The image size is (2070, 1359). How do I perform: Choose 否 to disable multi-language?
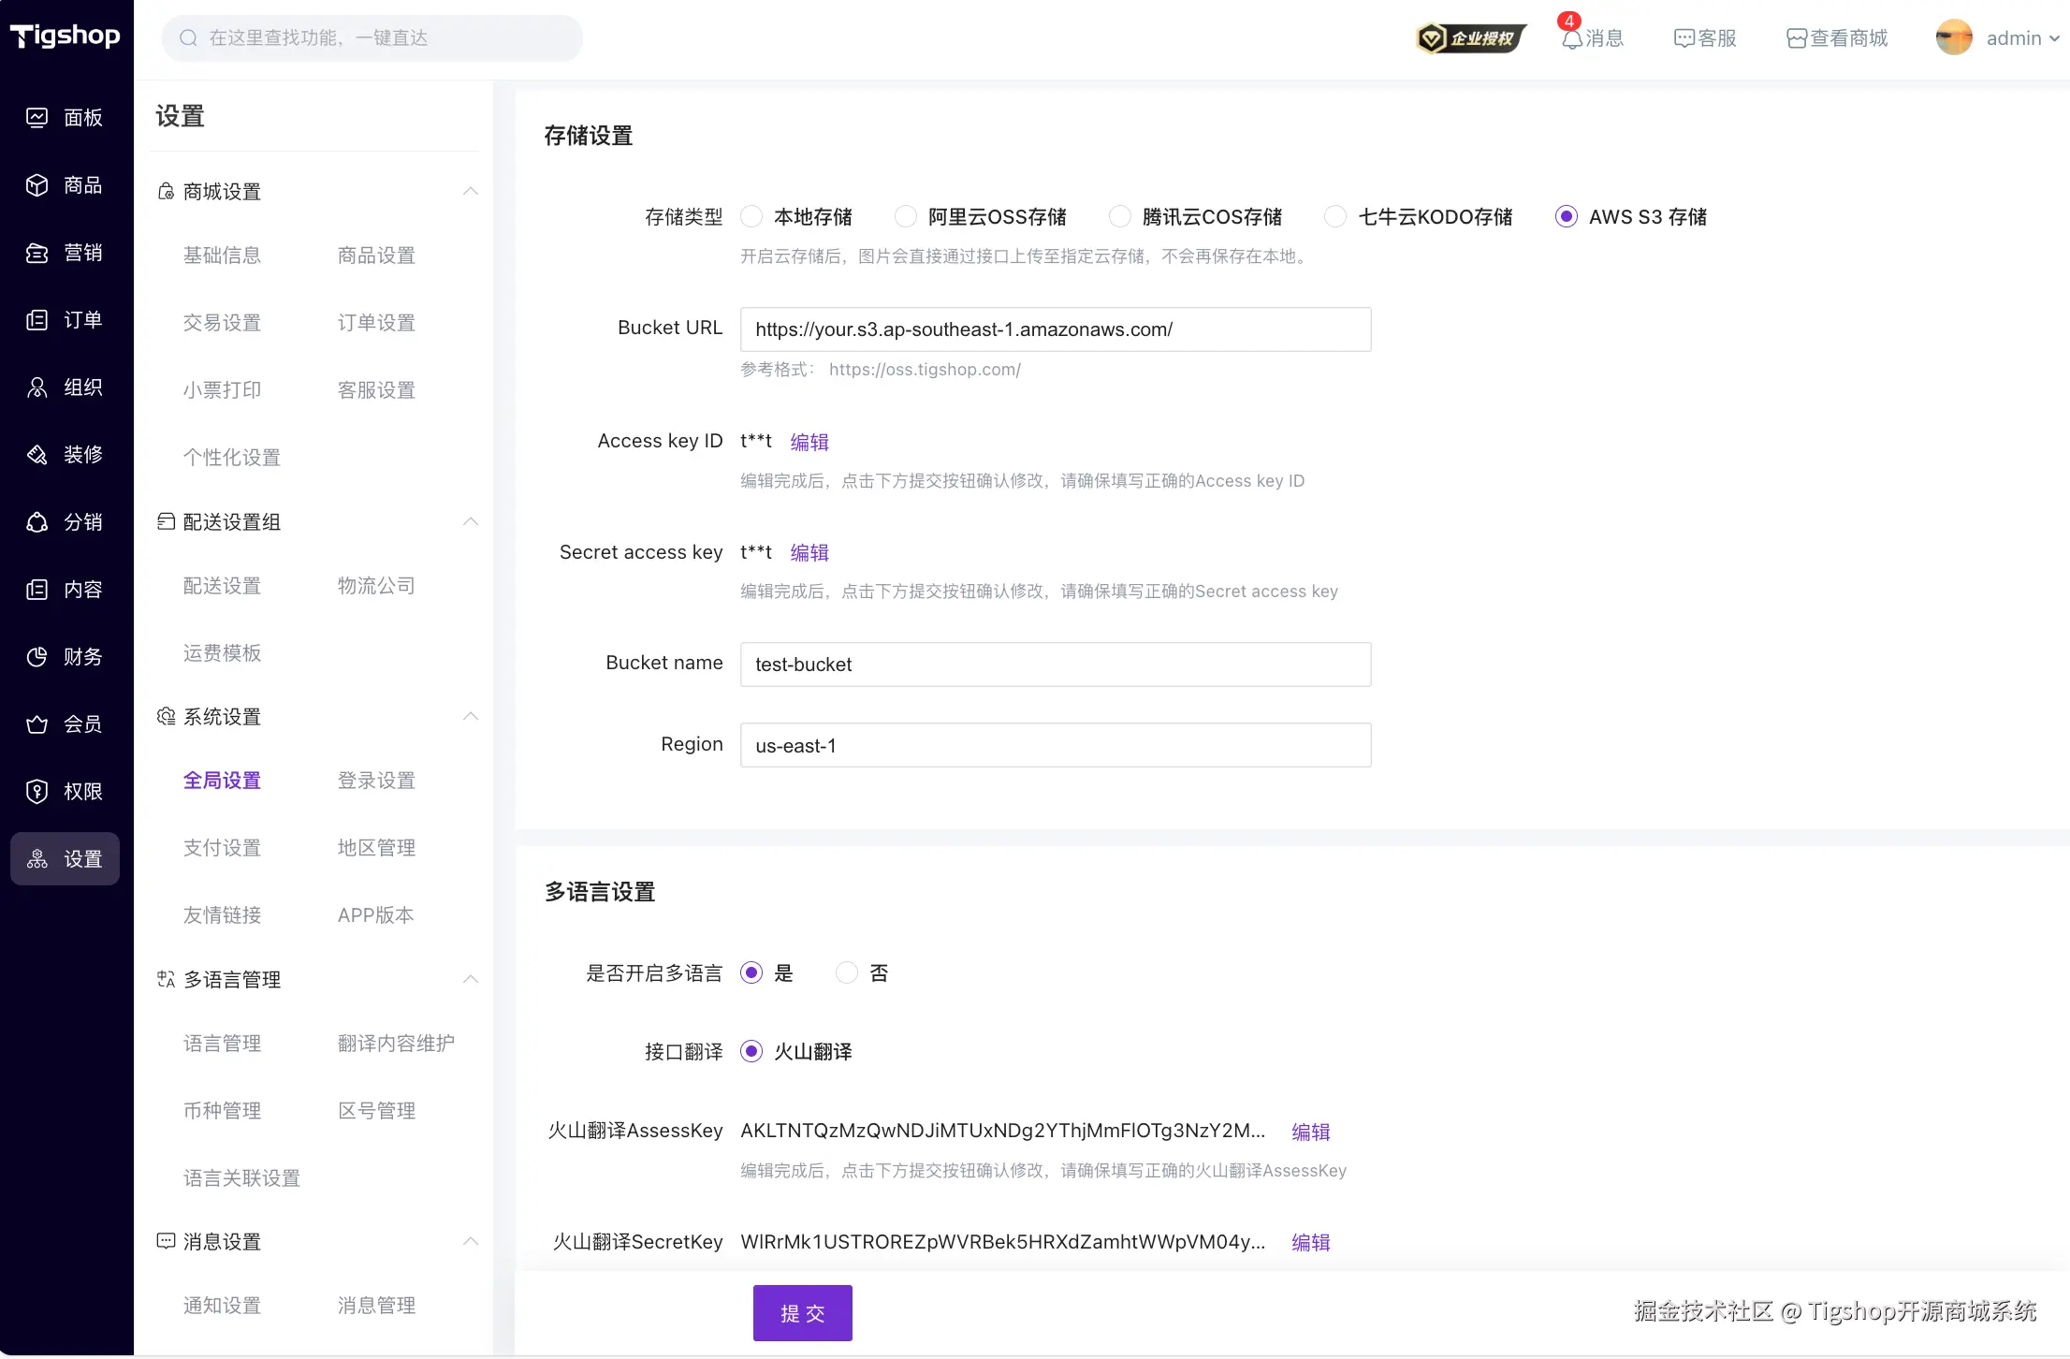click(847, 973)
